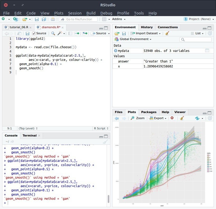Open the Export dropdown in Plots

point(158,118)
